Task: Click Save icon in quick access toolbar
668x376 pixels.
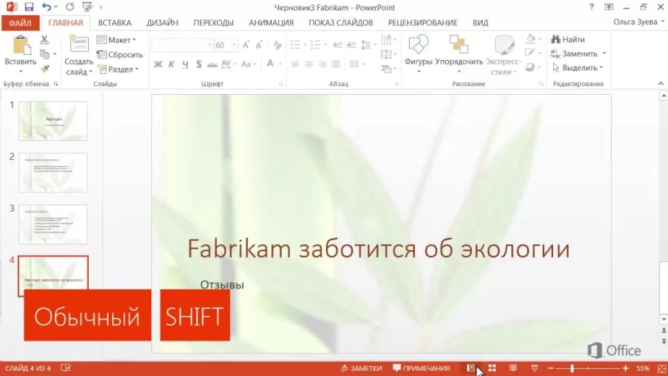Action: pos(29,7)
